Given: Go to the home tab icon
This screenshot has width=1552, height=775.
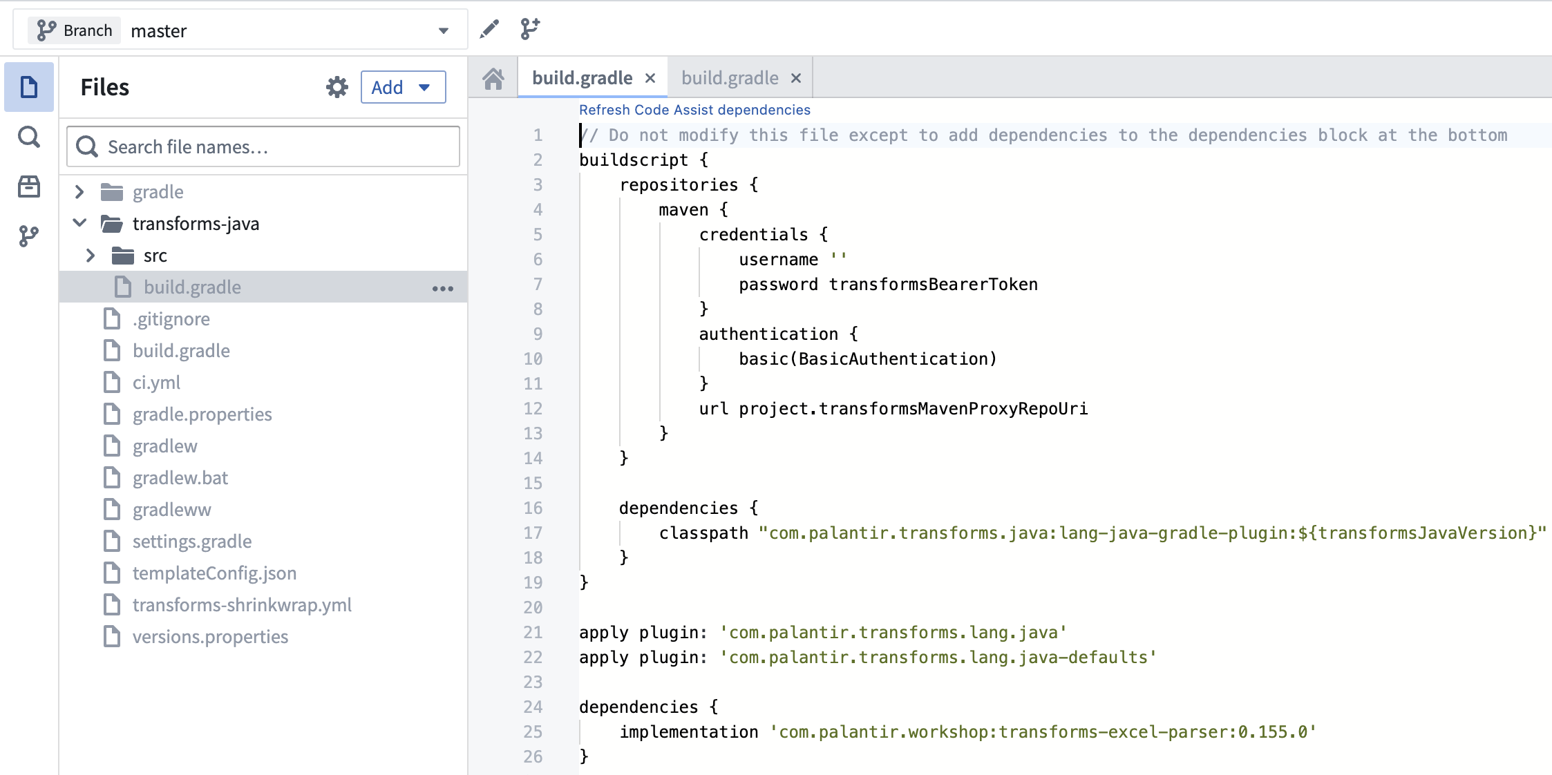Looking at the screenshot, I should 493,79.
